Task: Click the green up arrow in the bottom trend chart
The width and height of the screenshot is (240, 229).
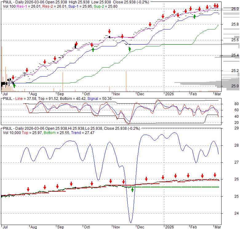Action: point(132,190)
